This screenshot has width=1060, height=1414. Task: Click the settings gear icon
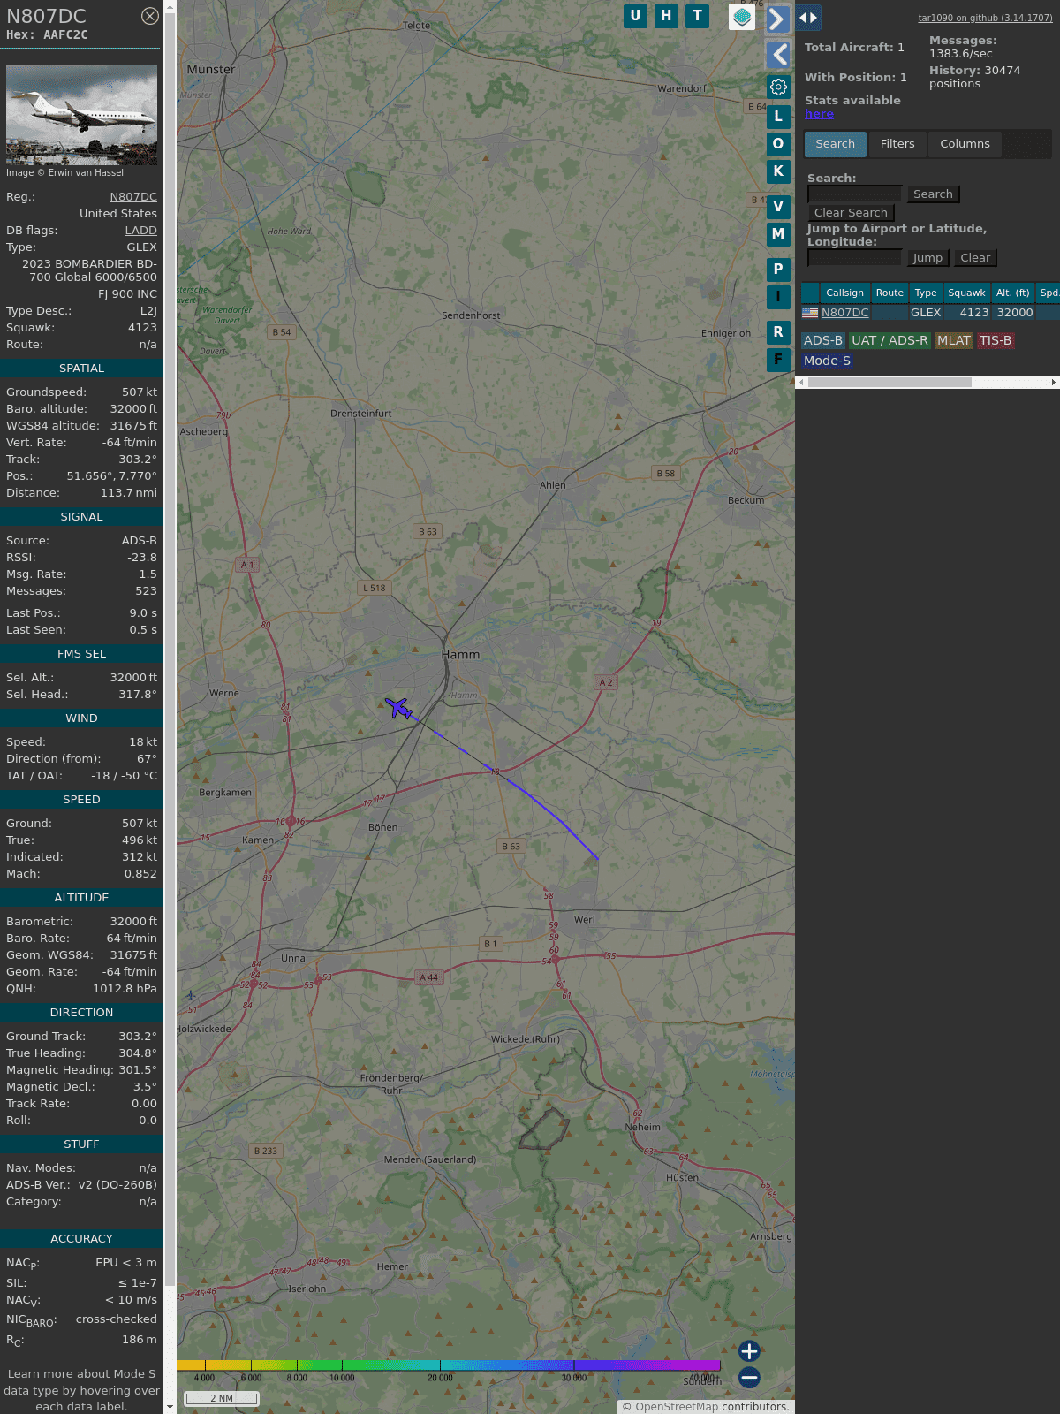click(778, 87)
